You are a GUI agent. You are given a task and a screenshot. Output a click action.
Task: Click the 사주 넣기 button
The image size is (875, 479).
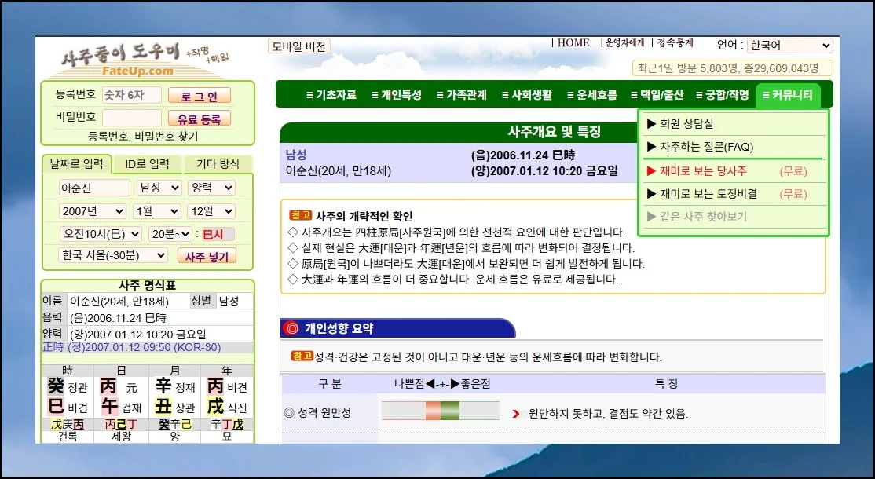point(207,257)
